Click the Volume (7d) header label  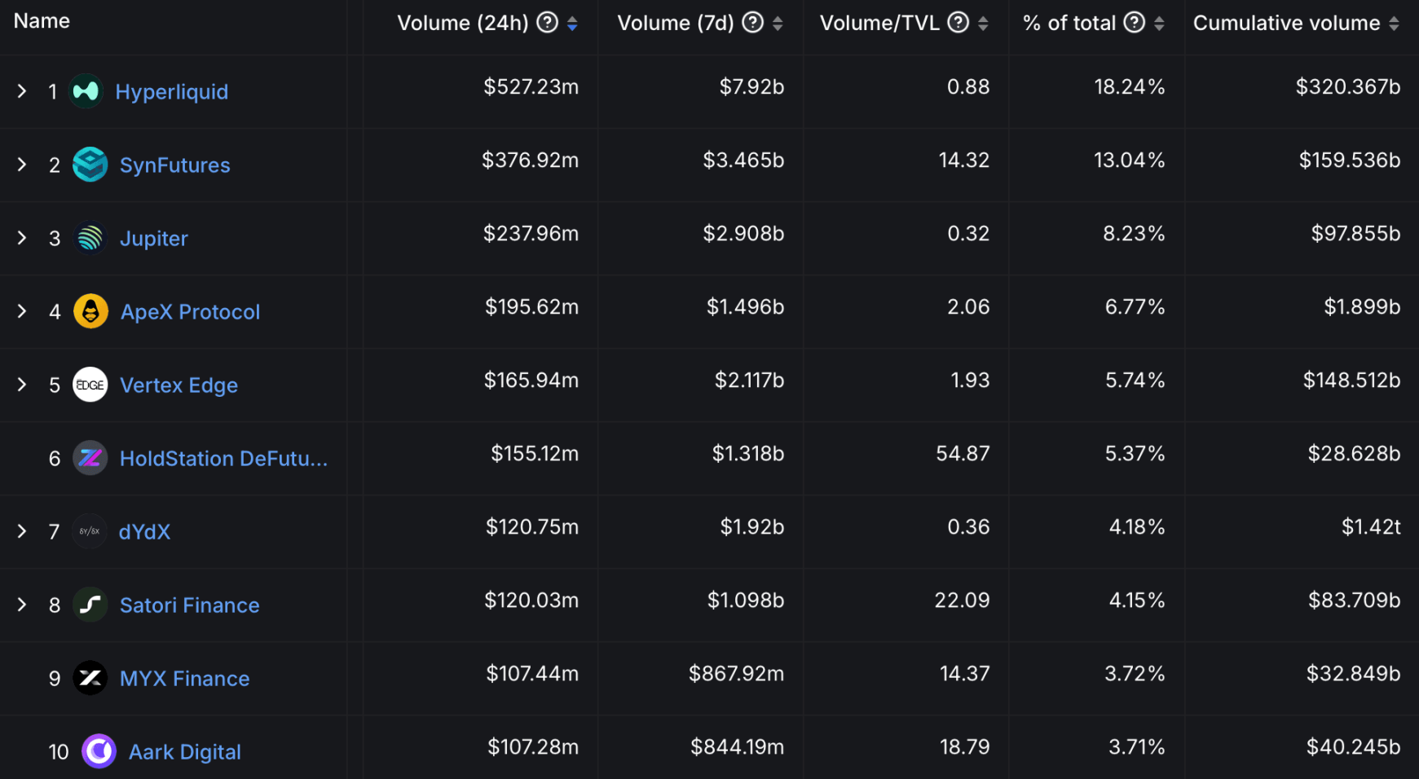click(676, 23)
